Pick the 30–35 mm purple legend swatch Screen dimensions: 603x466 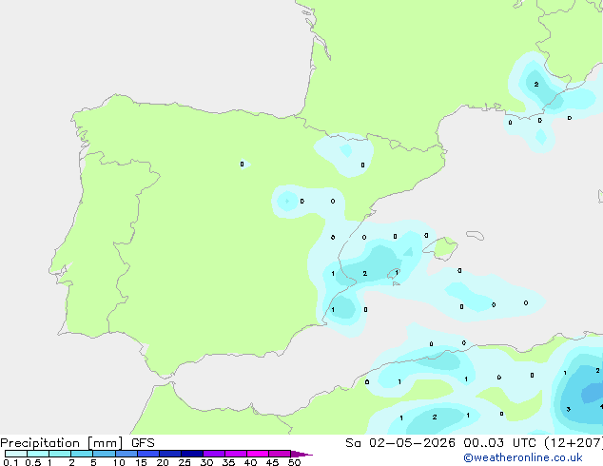(x=214, y=454)
